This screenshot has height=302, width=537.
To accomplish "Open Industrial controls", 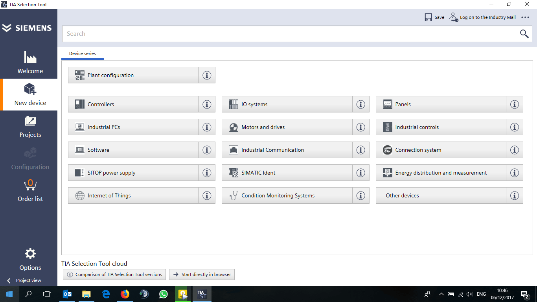I will (441, 127).
